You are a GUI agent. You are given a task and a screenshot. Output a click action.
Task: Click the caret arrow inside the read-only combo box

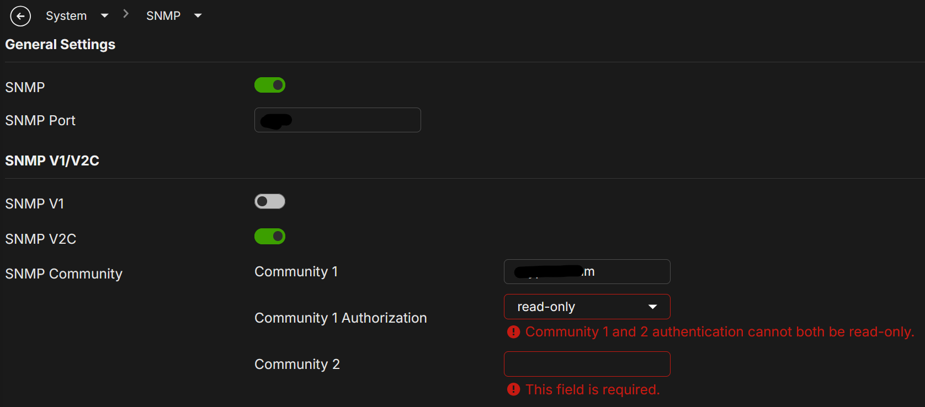pos(653,307)
